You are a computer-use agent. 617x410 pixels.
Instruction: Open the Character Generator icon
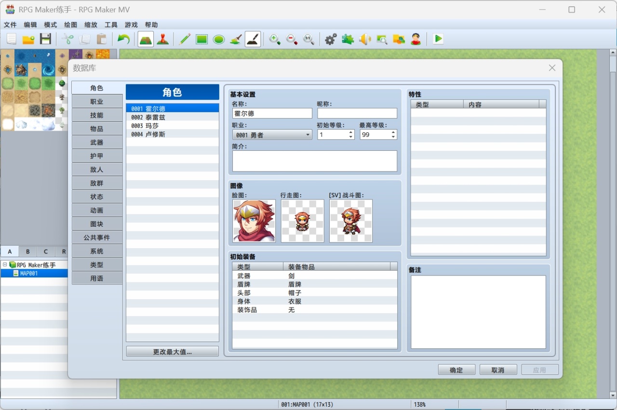coord(416,39)
